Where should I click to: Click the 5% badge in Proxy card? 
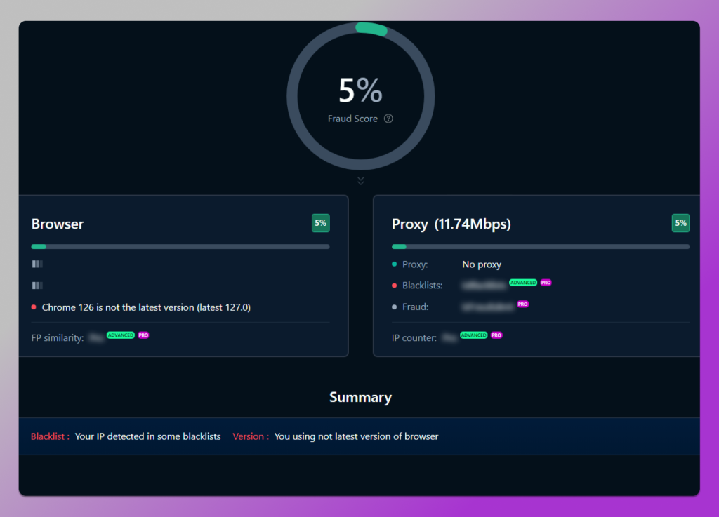(x=680, y=223)
